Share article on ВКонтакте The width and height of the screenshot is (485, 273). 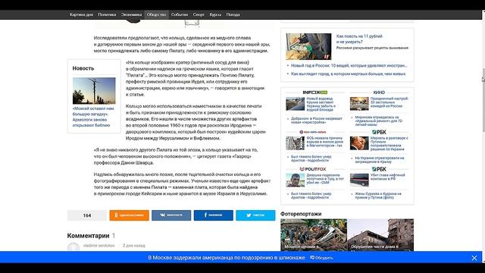point(171,215)
